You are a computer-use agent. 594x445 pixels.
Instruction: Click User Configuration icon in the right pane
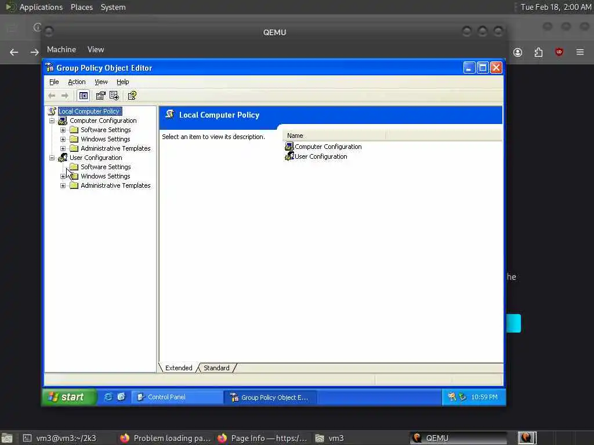[289, 156]
